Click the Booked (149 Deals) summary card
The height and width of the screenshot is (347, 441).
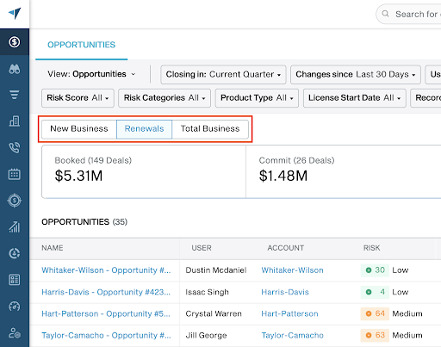pos(144,171)
